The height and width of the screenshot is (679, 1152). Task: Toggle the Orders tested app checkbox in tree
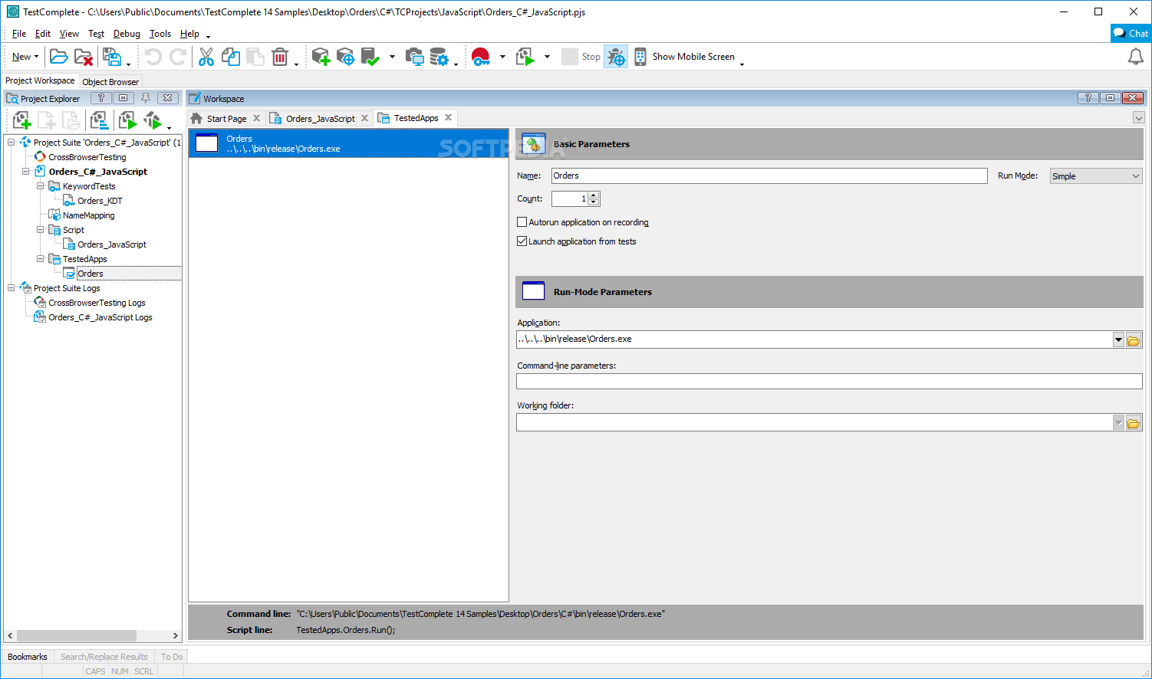pyautogui.click(x=69, y=274)
